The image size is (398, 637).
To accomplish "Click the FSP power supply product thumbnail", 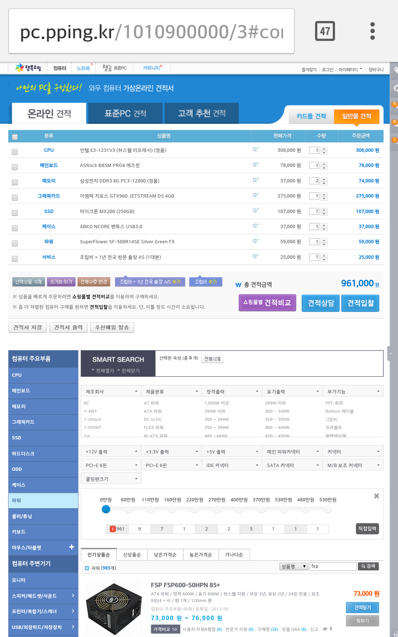I will coord(114,608).
